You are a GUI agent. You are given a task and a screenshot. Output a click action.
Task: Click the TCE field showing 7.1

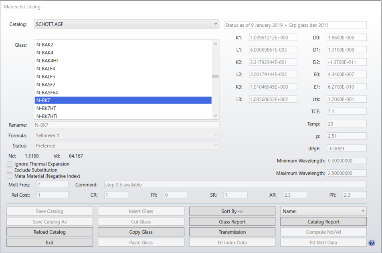coord(346,111)
